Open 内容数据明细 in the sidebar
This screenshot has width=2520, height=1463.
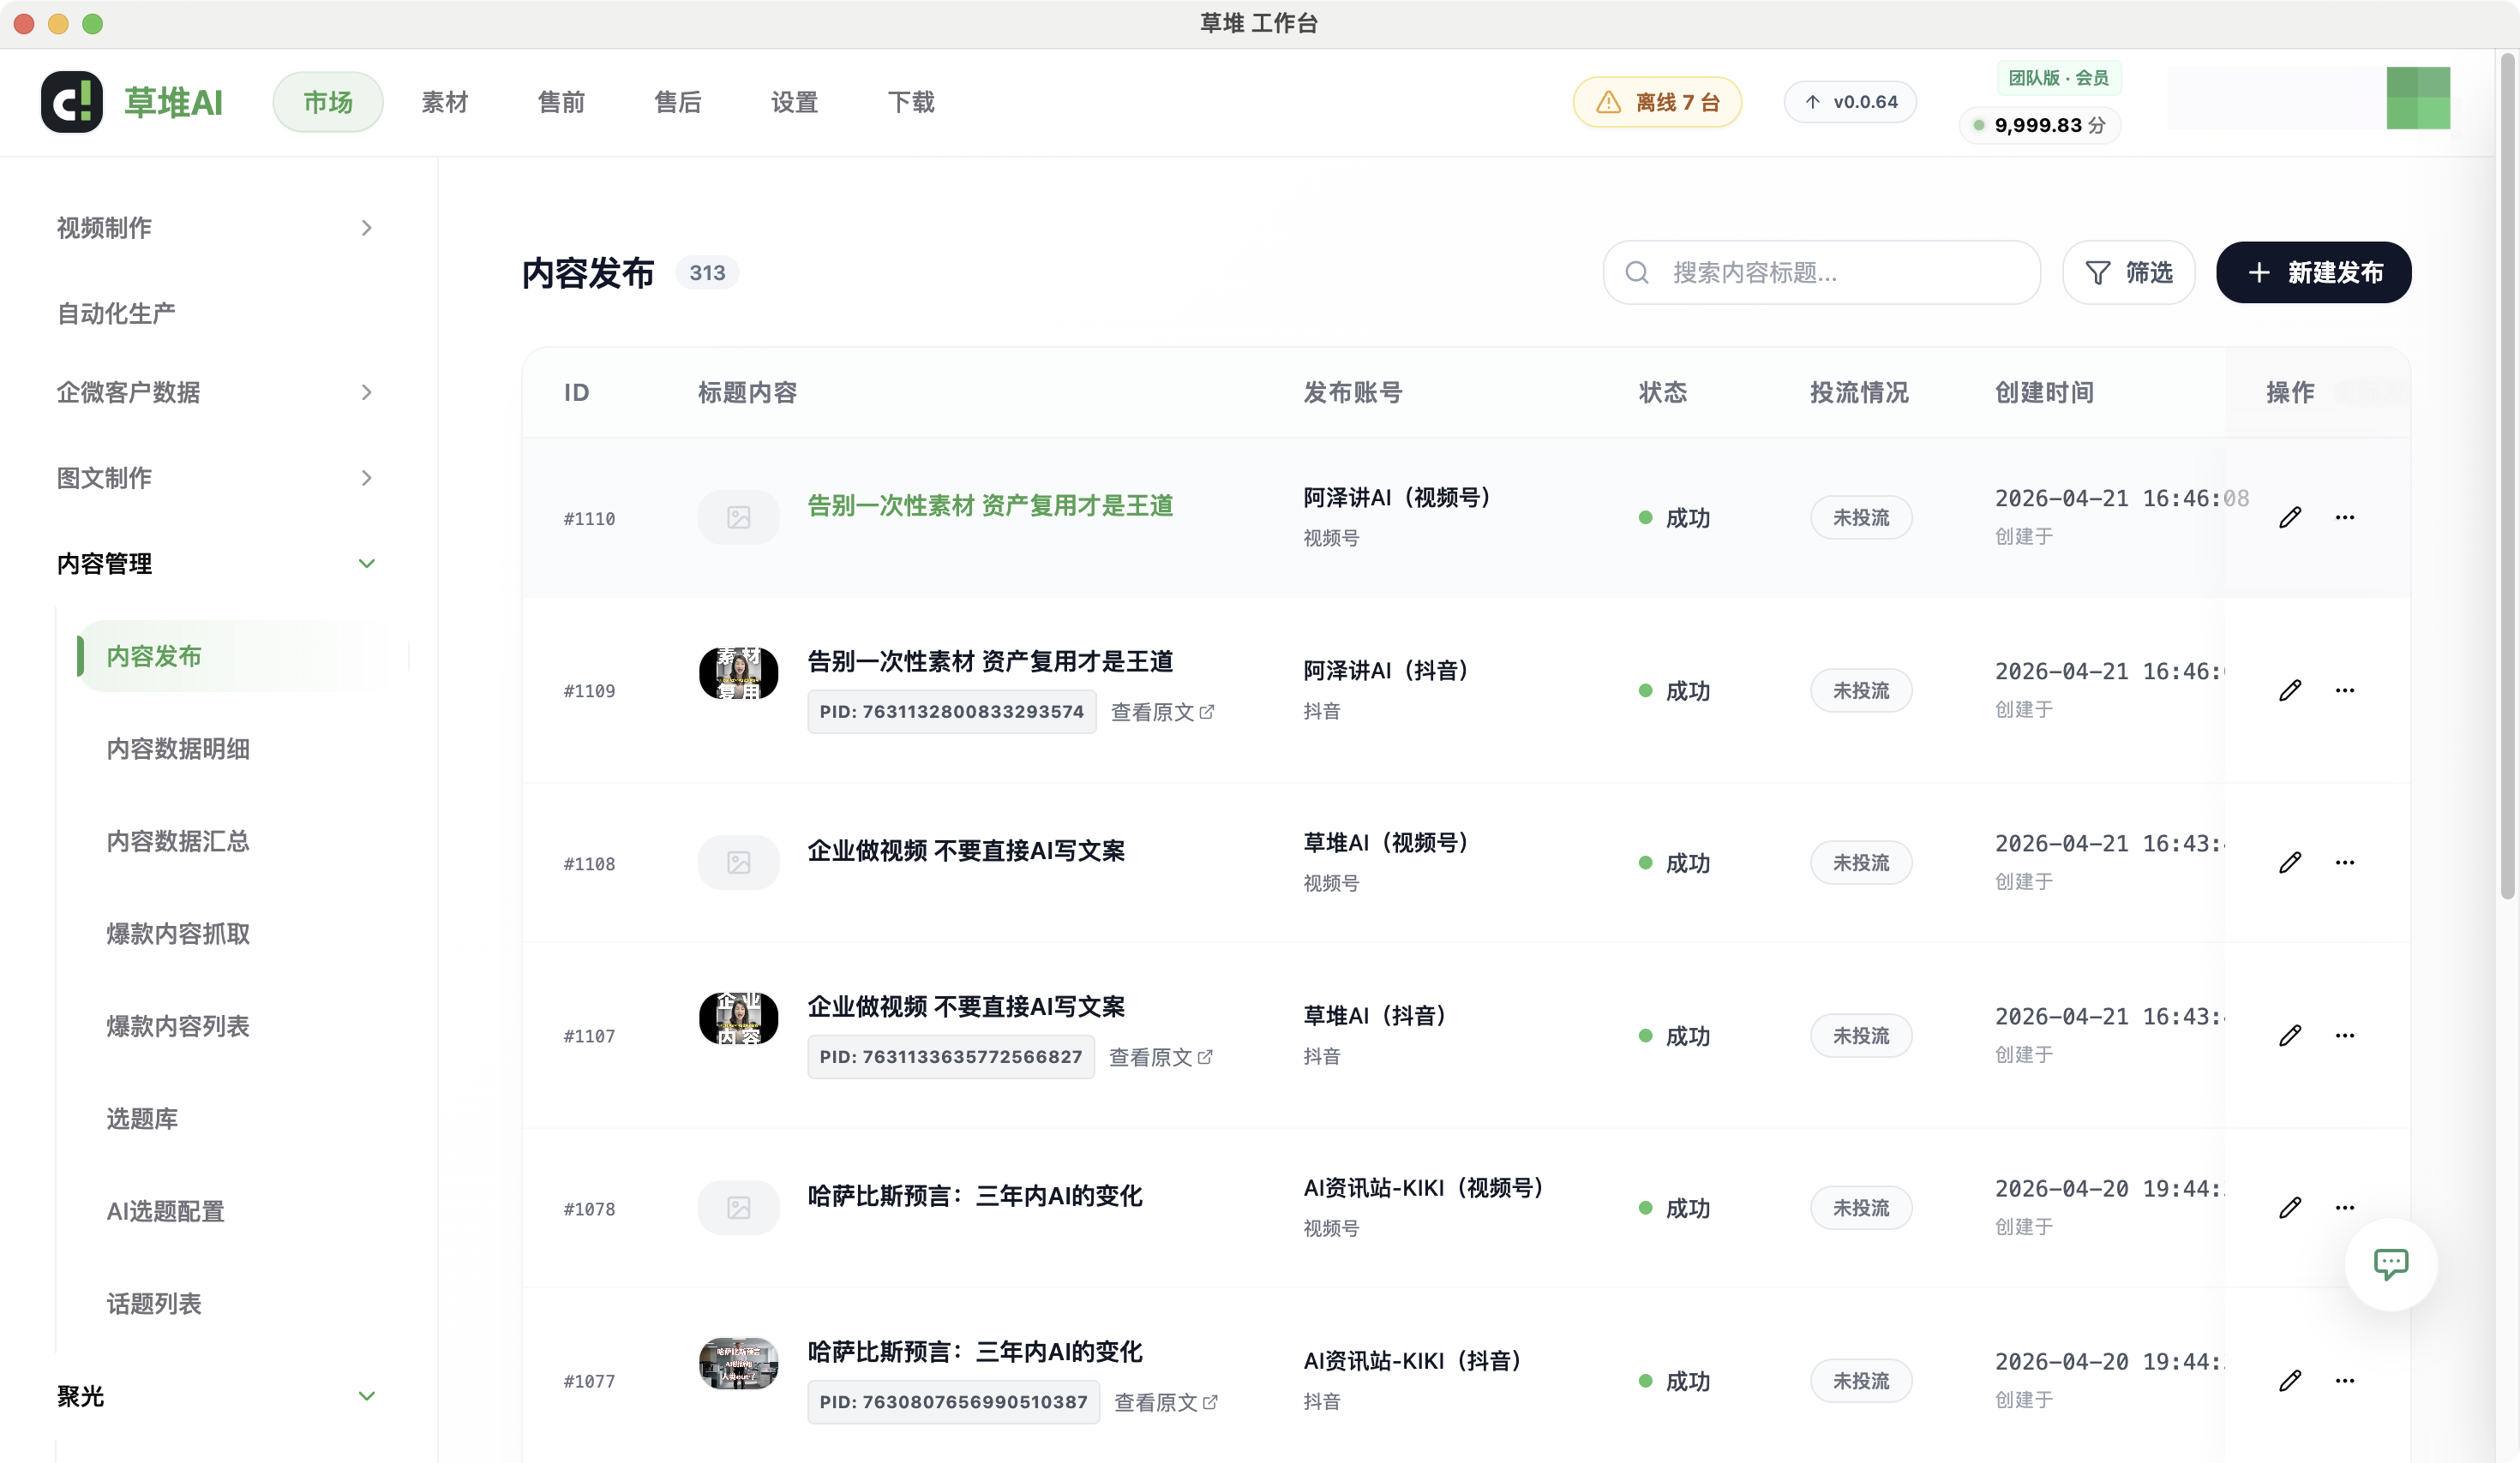tap(178, 749)
